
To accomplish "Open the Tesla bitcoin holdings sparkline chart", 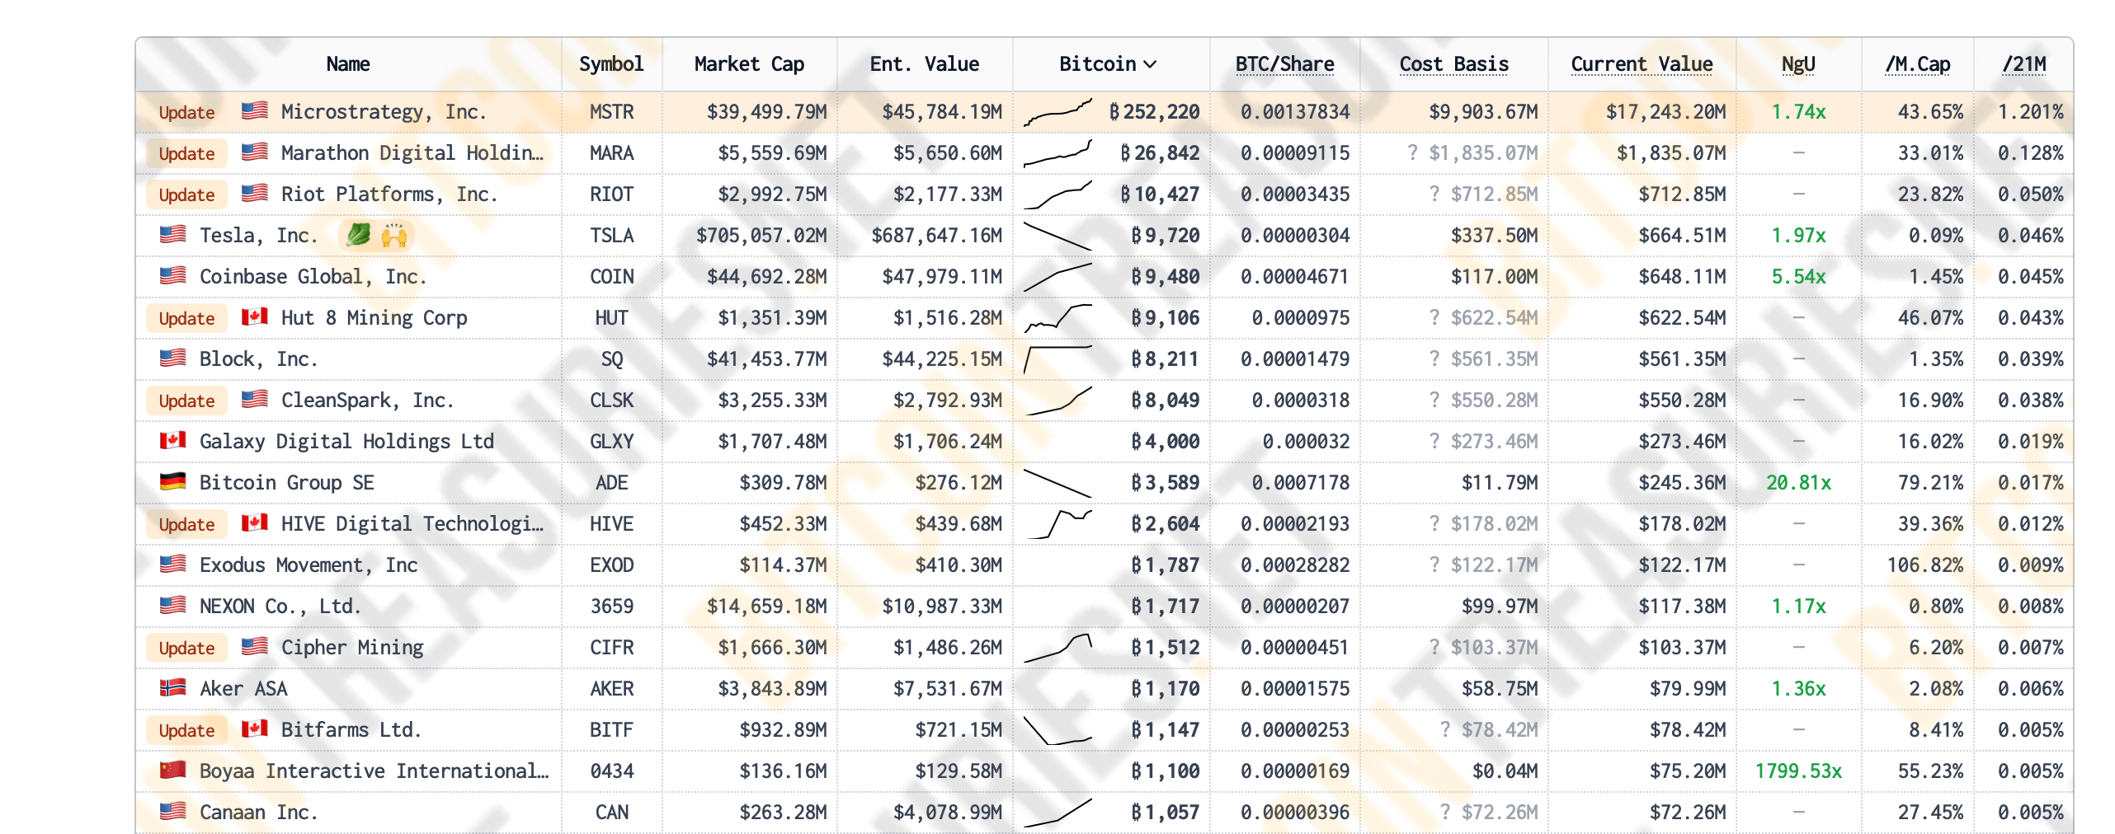I will (1057, 236).
